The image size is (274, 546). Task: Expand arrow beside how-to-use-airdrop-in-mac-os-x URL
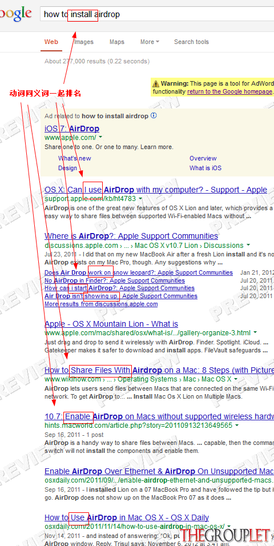[228, 527]
